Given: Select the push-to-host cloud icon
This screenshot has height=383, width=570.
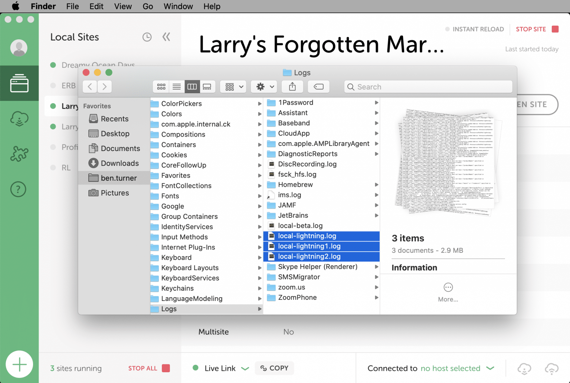Looking at the screenshot, I should (x=553, y=368).
